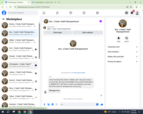Open the Rosa conversation
Viewport: 143px width, 114px height.
tap(19, 89)
